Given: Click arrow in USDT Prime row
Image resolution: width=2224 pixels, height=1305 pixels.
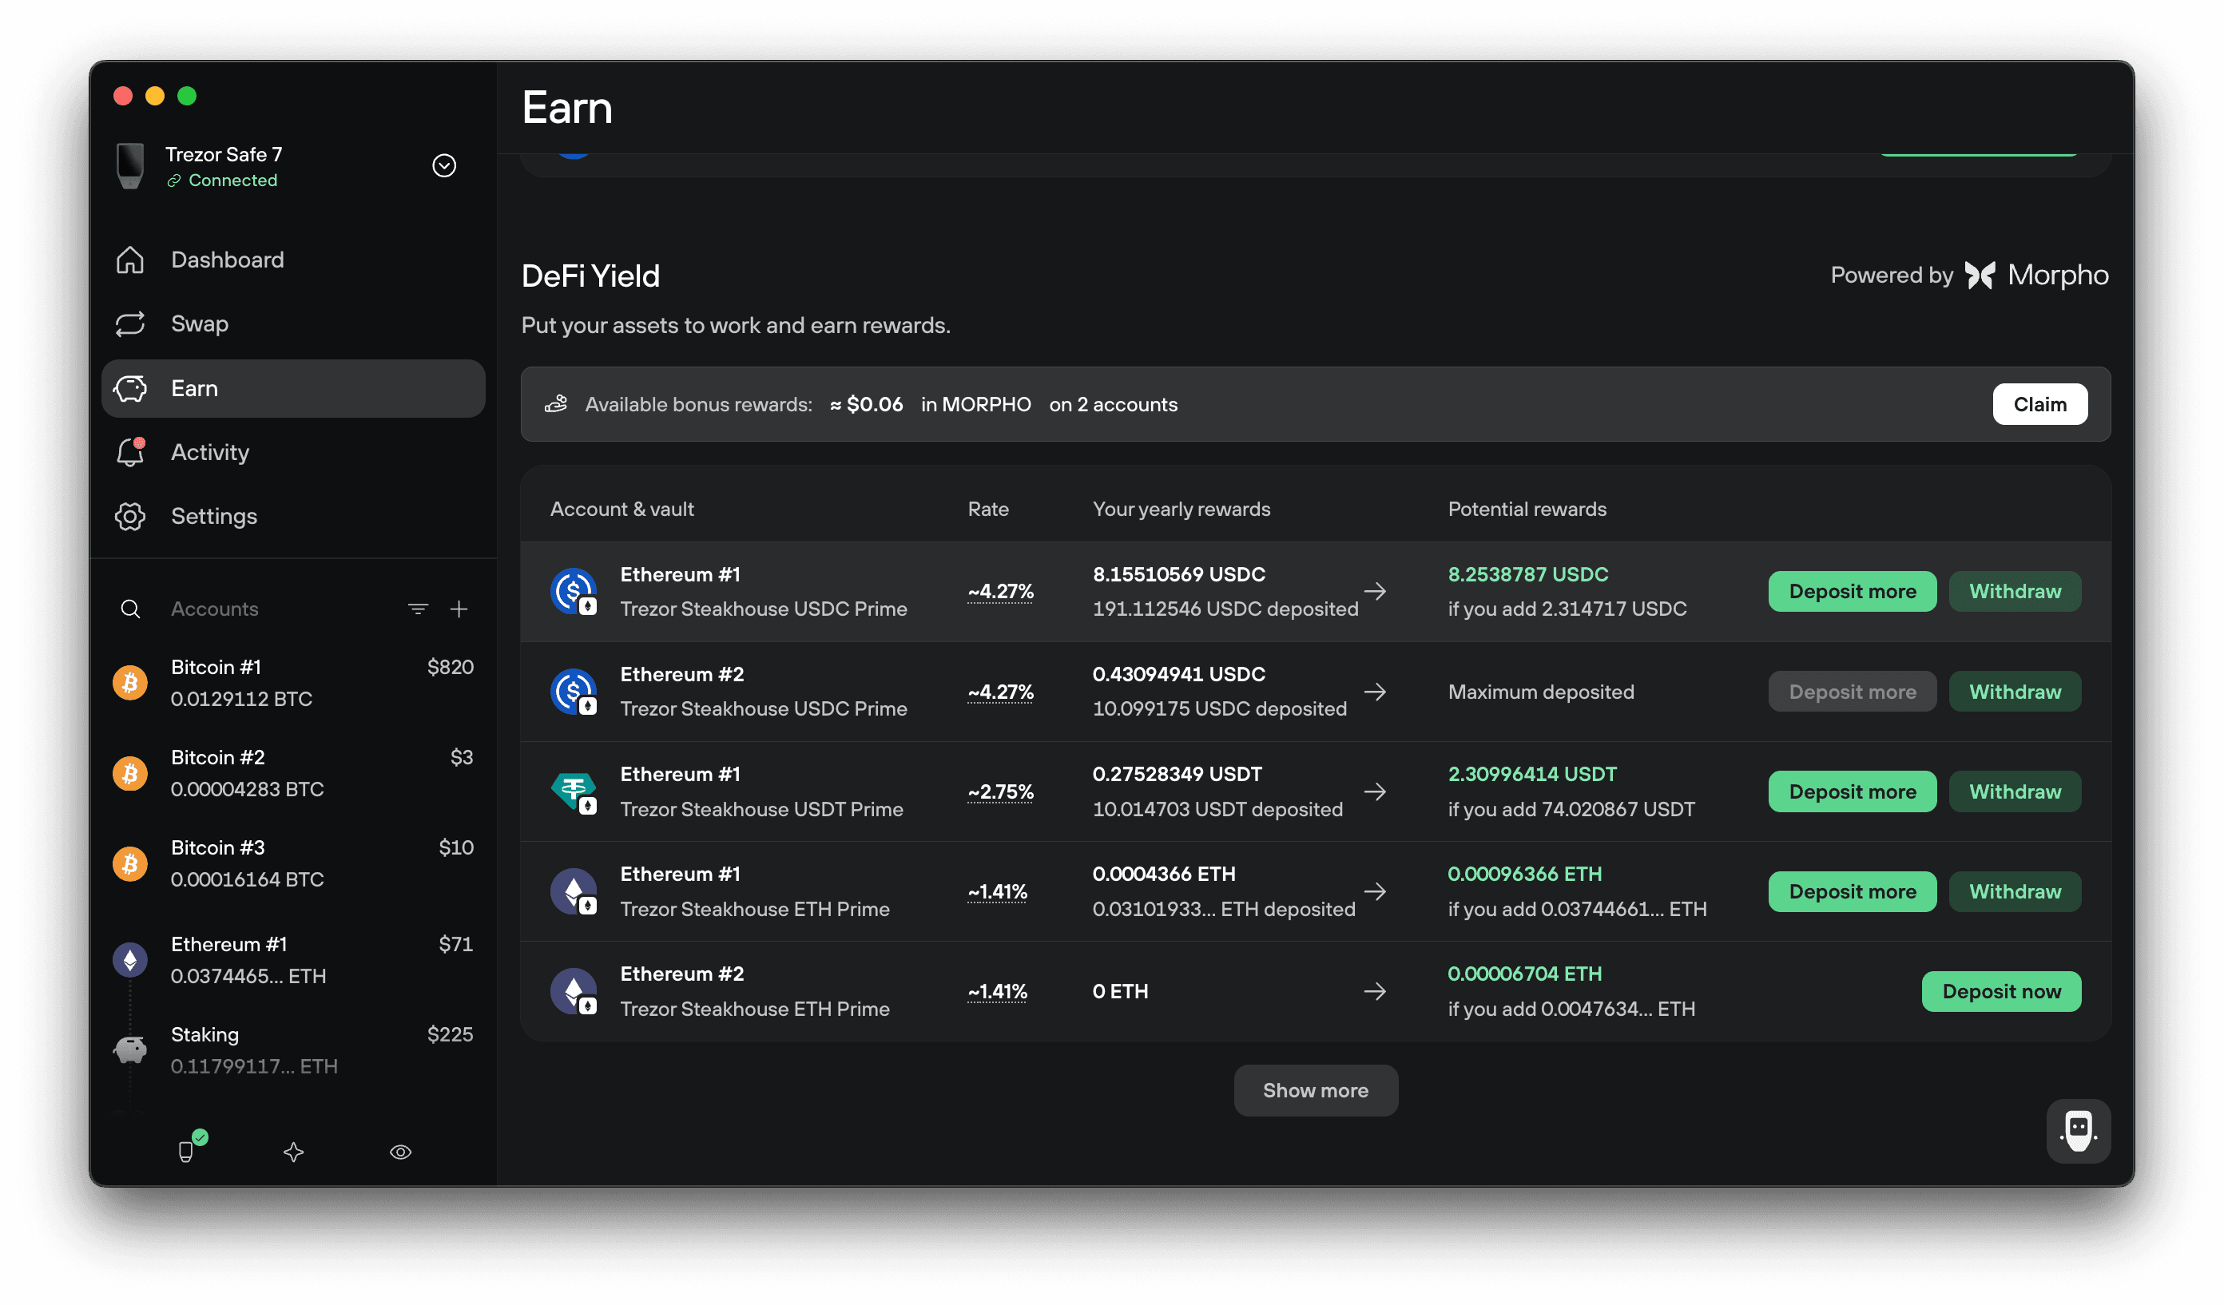Looking at the screenshot, I should (x=1375, y=791).
